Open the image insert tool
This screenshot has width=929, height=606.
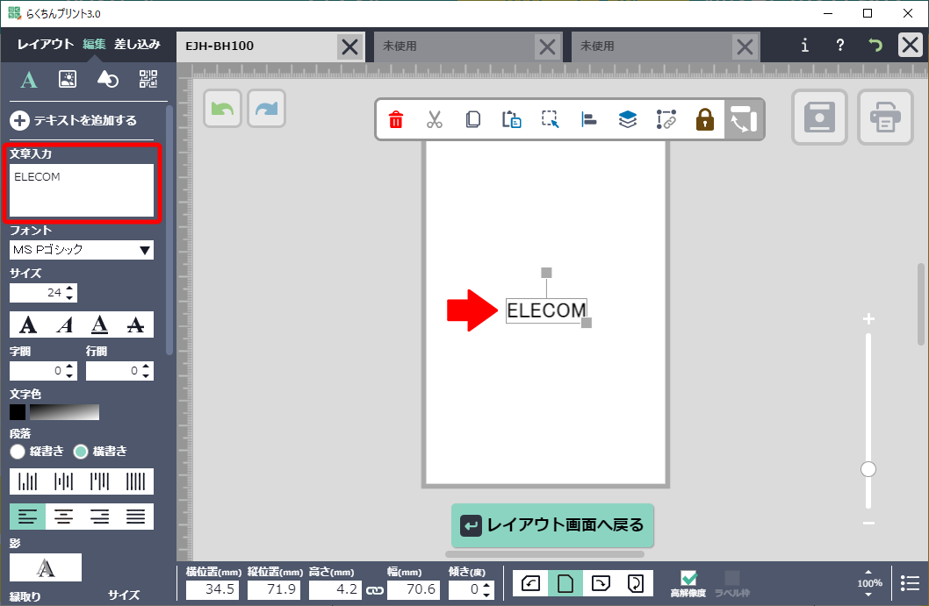[x=68, y=79]
